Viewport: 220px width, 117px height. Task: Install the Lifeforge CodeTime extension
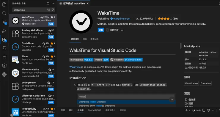[x=51, y=102]
